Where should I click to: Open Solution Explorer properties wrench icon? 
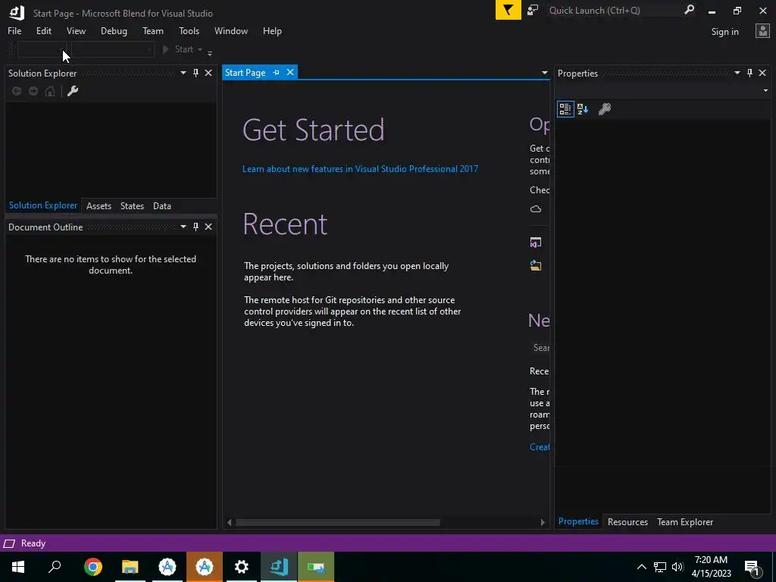pos(73,91)
